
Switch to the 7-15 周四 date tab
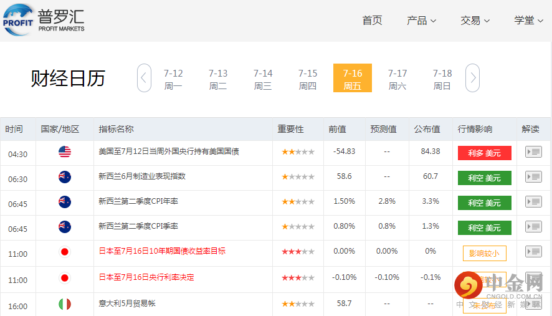click(x=308, y=79)
